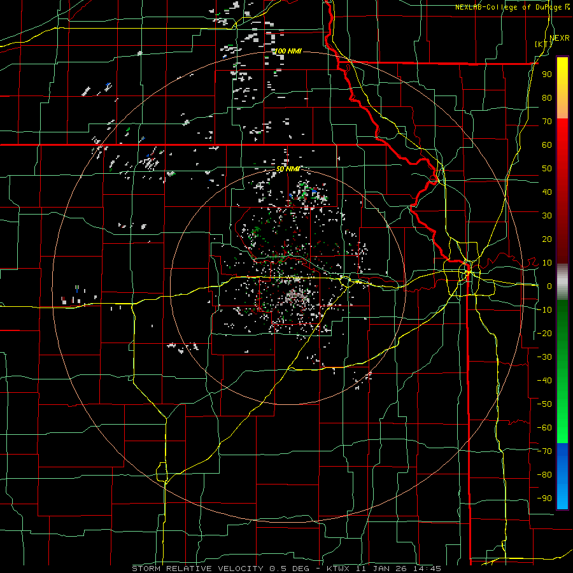Image resolution: width=573 pixels, height=573 pixels.
Task: Click the 0 value on the velocity scale
Action: pos(549,286)
